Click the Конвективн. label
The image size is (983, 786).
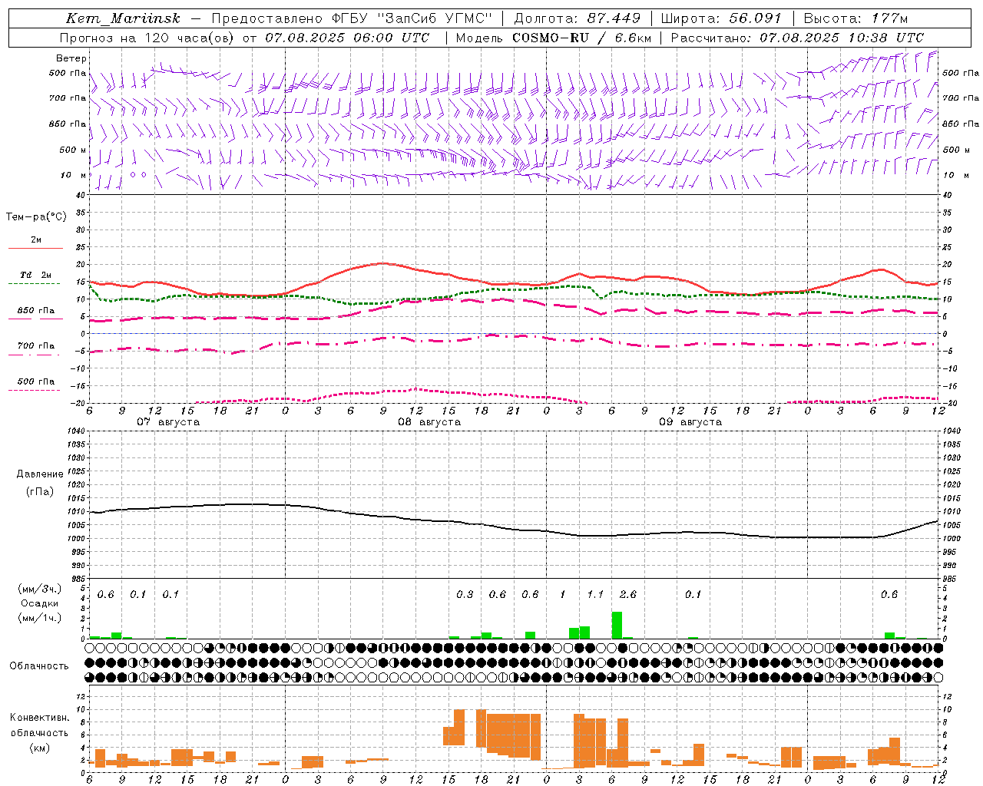pyautogui.click(x=40, y=718)
